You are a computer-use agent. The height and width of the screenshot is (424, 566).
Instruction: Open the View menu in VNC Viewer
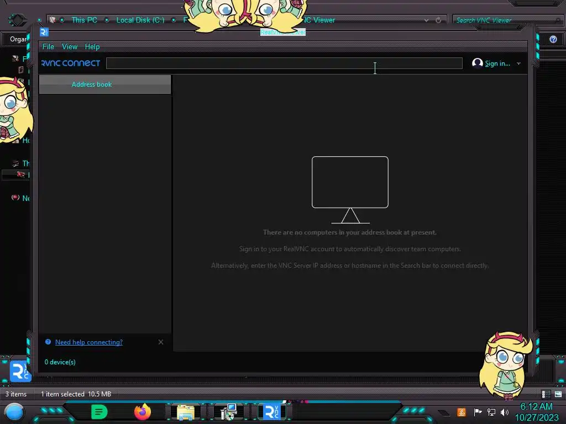69,46
